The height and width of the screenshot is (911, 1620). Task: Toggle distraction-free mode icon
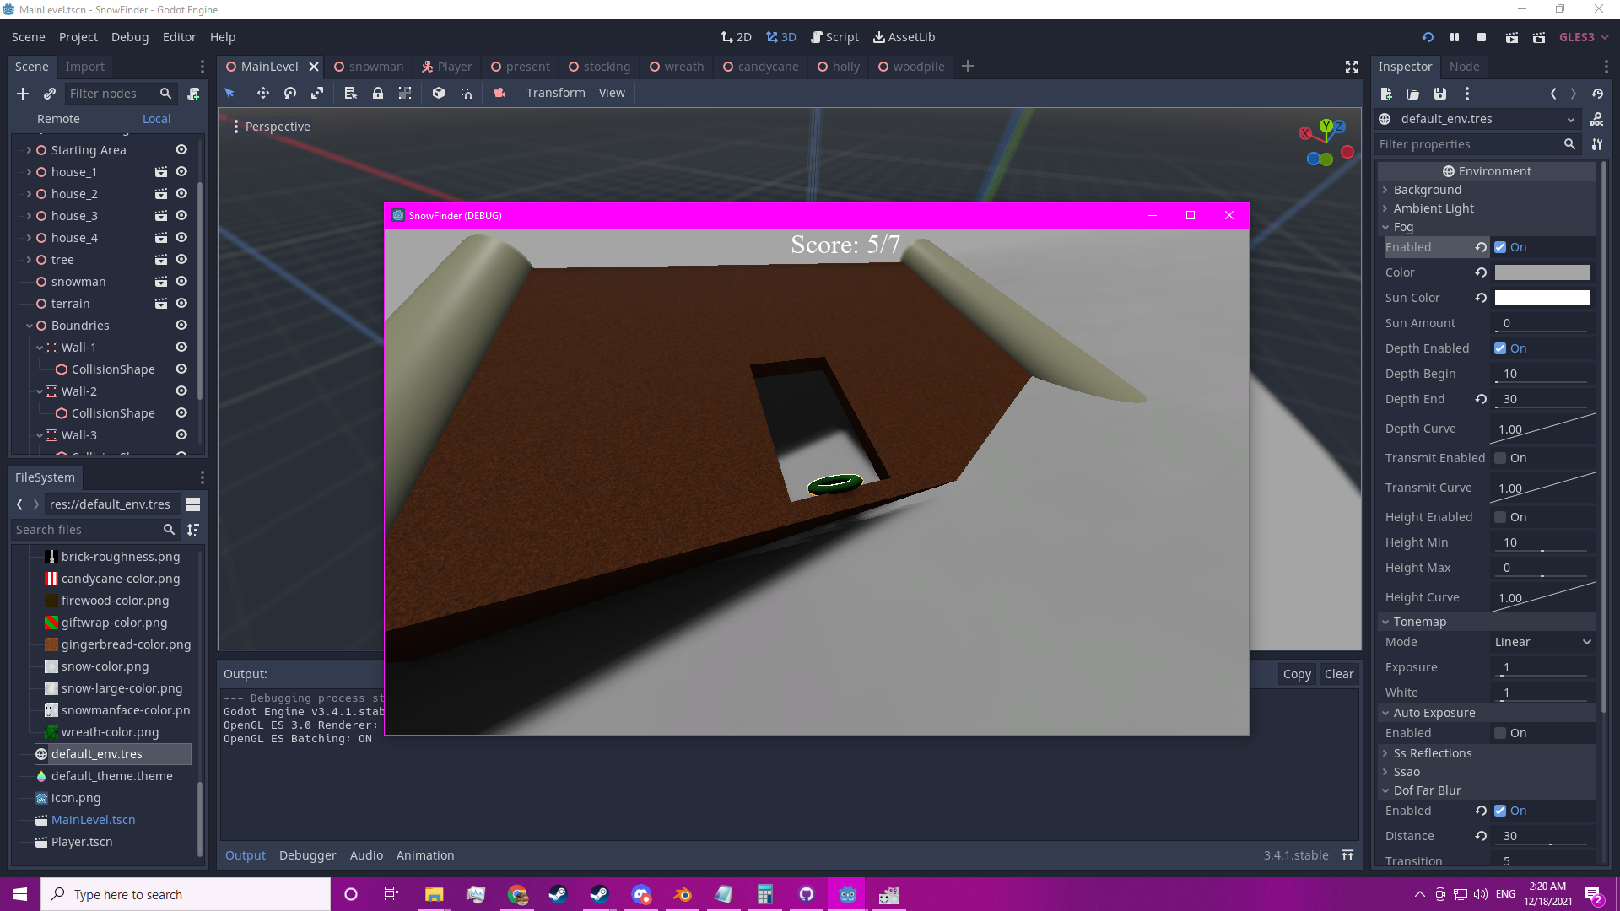[x=1351, y=67]
